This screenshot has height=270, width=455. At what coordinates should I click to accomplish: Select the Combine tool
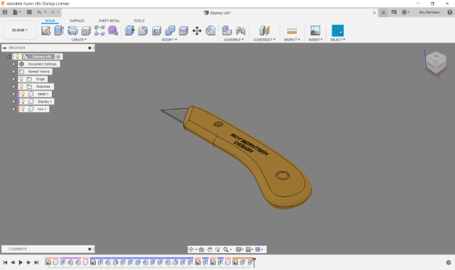tap(170, 30)
